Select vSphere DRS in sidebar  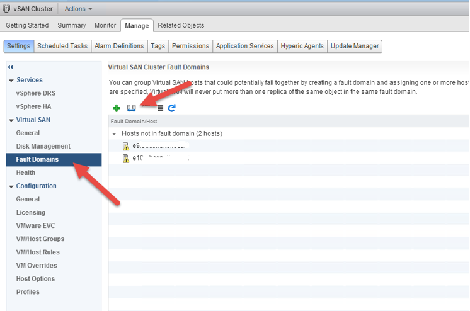(x=36, y=93)
